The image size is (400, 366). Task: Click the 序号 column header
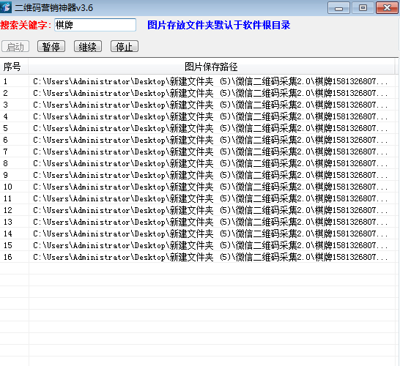(x=14, y=67)
